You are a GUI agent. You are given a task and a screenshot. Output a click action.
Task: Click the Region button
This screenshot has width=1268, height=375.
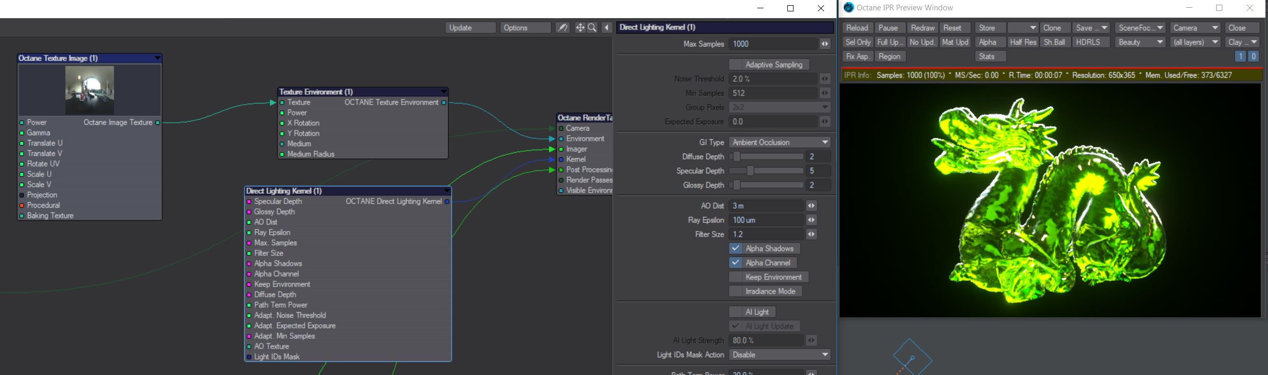tap(890, 56)
